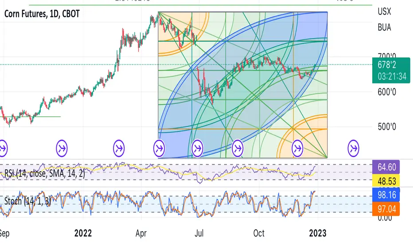413x244 pixels.
Task: Click the Jul label on time axis
Action: (x=199, y=233)
